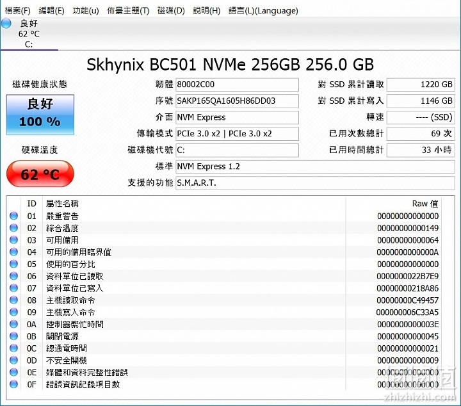The width and height of the screenshot is (461, 406).
Task: Click the interface field NVM Express
Action: [x=237, y=117]
